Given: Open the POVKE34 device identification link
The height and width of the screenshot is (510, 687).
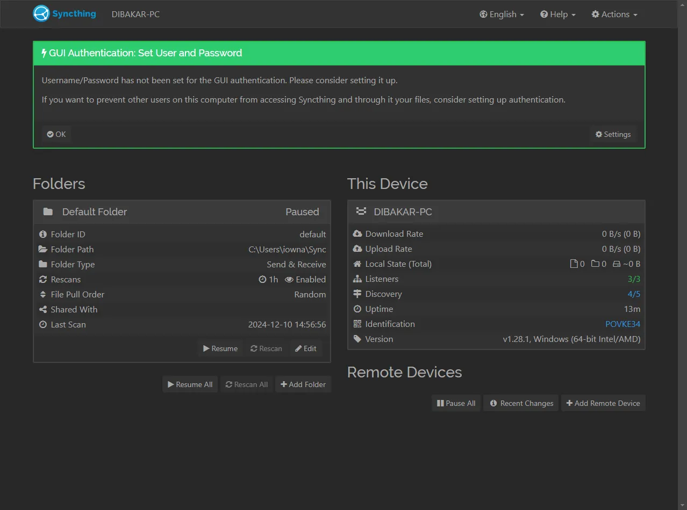Looking at the screenshot, I should (622, 324).
